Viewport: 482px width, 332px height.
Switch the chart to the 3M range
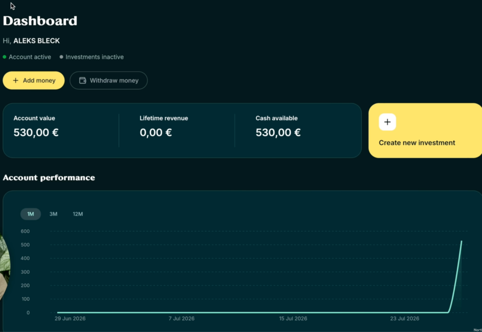point(54,214)
